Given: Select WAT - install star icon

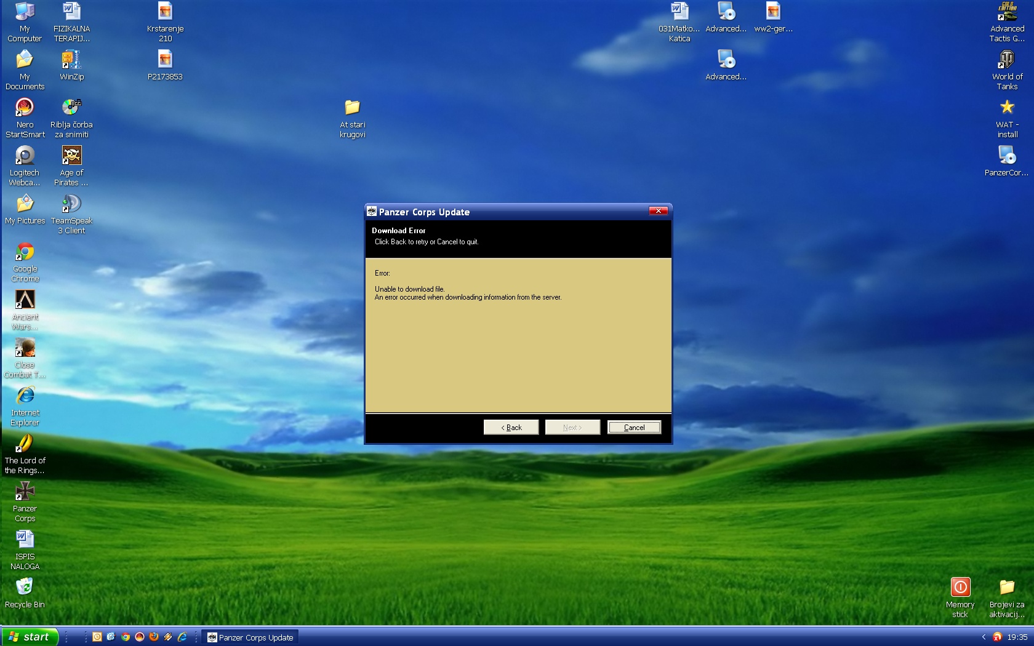Looking at the screenshot, I should (x=1007, y=118).
